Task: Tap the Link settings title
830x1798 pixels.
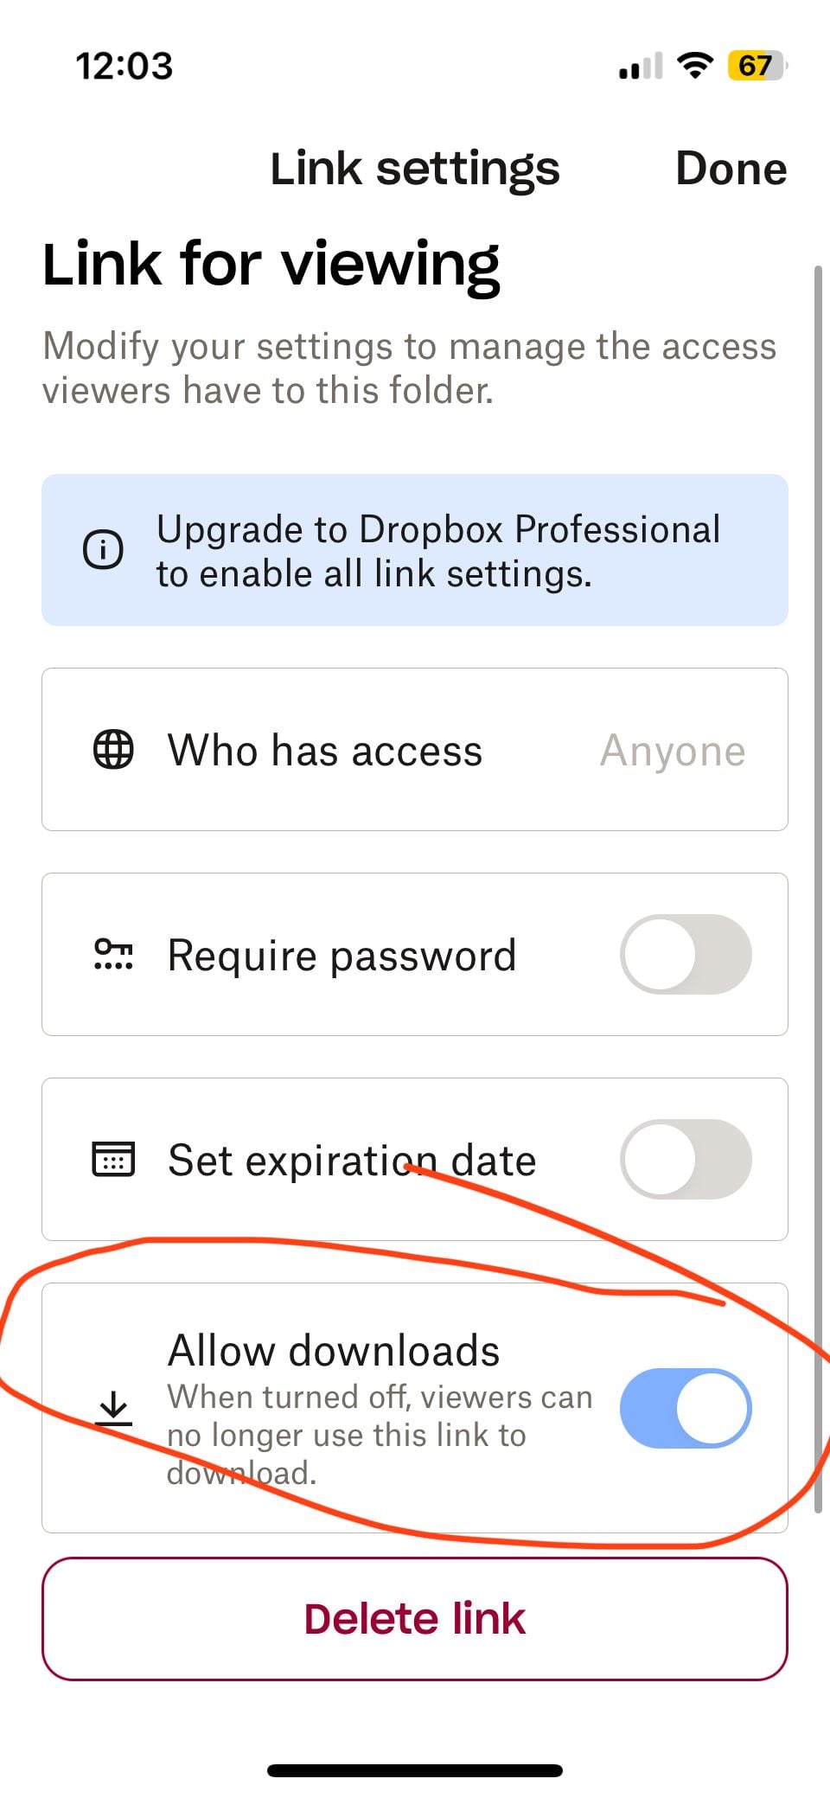Action: tap(415, 168)
